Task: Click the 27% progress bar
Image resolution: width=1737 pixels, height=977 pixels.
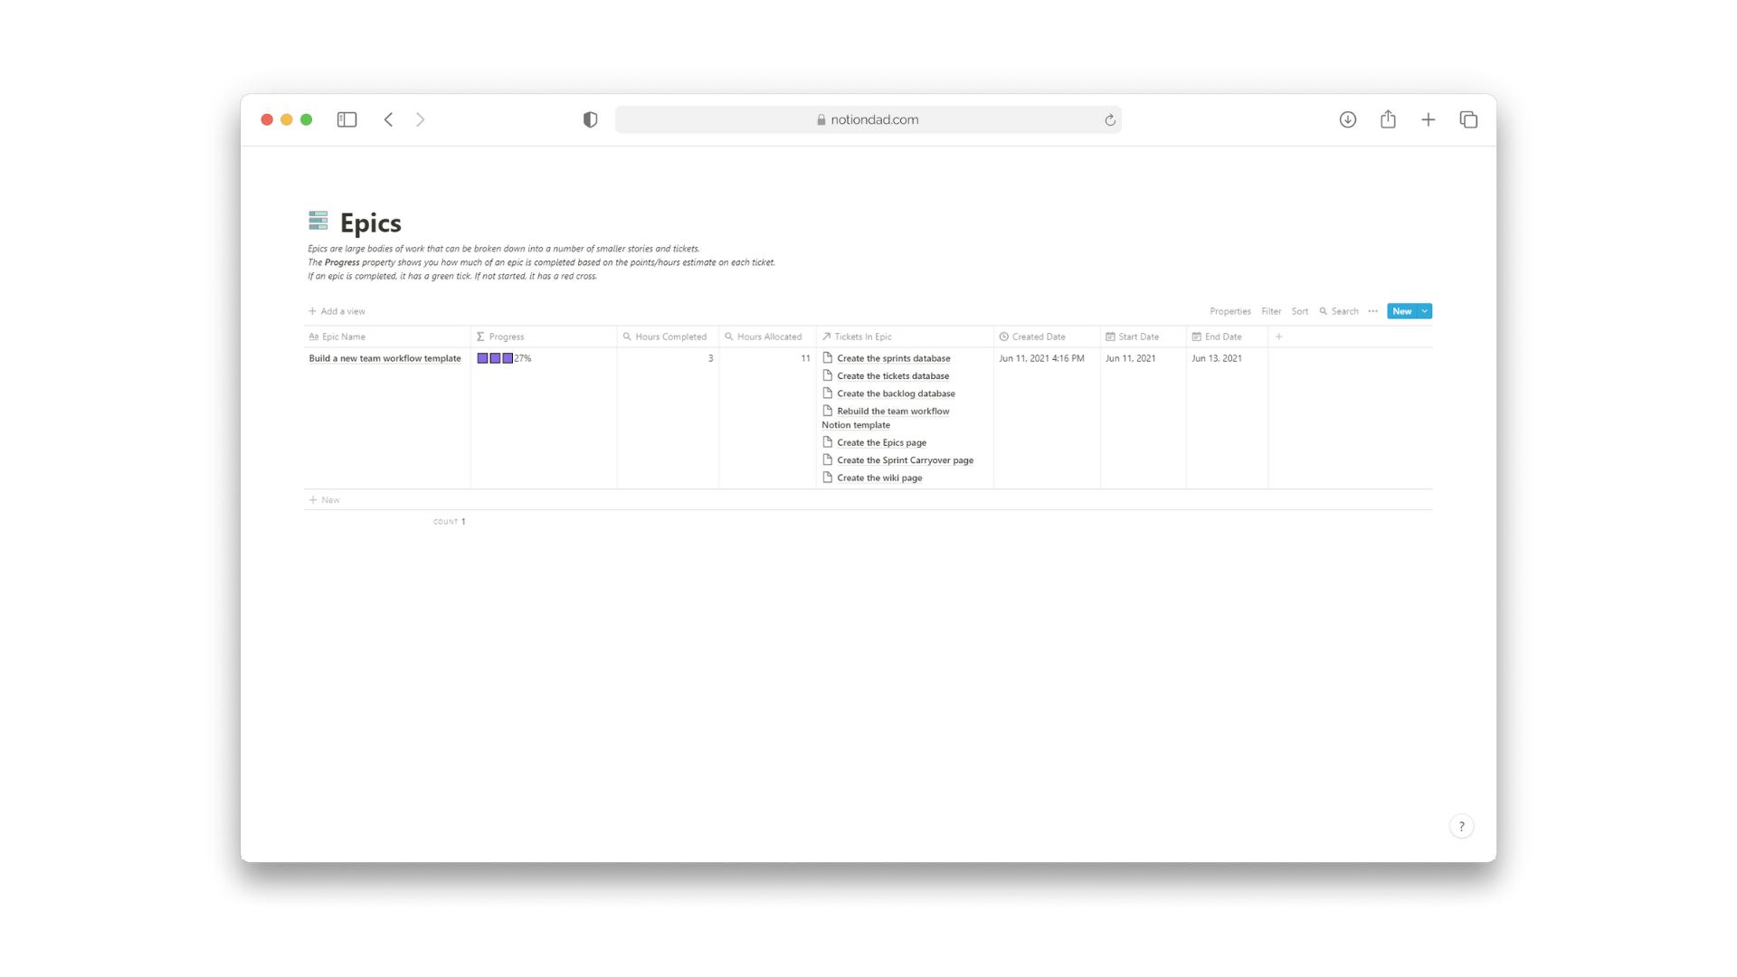Action: tap(502, 357)
